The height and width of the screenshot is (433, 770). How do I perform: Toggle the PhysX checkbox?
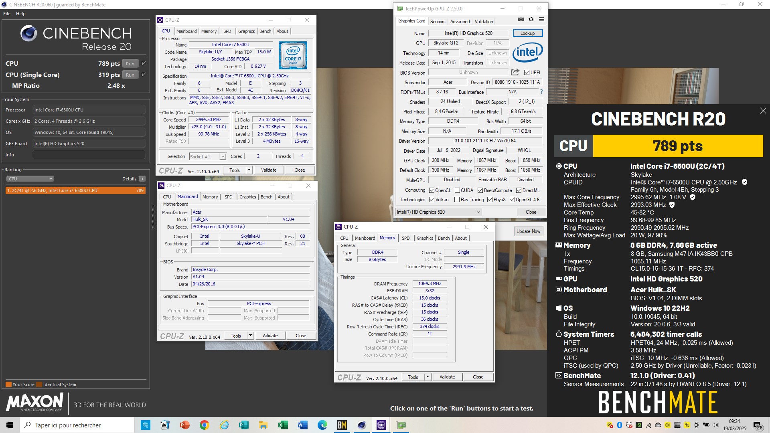pos(490,200)
